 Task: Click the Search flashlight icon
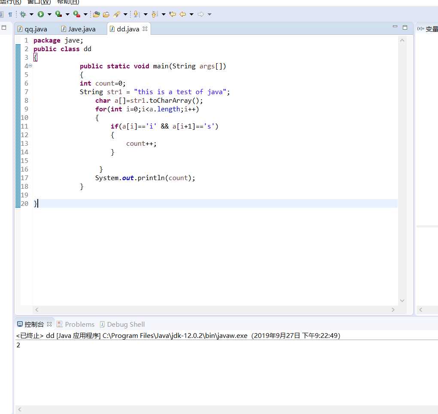pos(117,14)
